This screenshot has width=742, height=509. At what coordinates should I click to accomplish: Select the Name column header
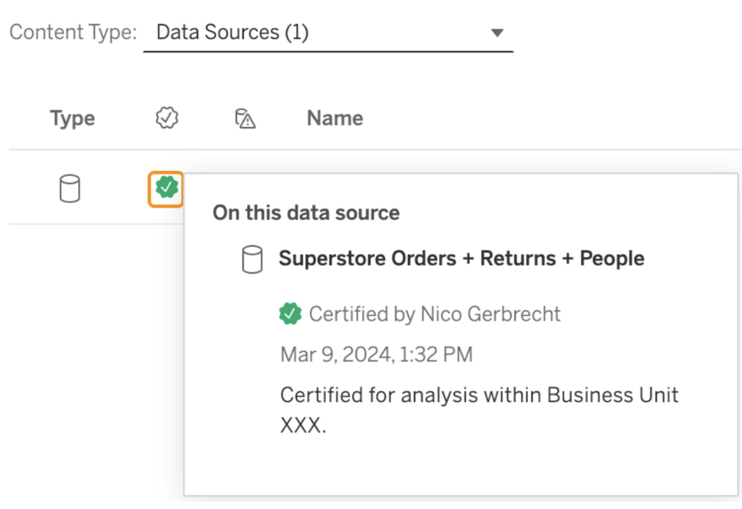tap(334, 117)
